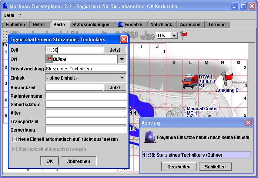Click the flag icon in Ort field
Image resolution: width=258 pixels, height=178 pixels.
coord(49,59)
